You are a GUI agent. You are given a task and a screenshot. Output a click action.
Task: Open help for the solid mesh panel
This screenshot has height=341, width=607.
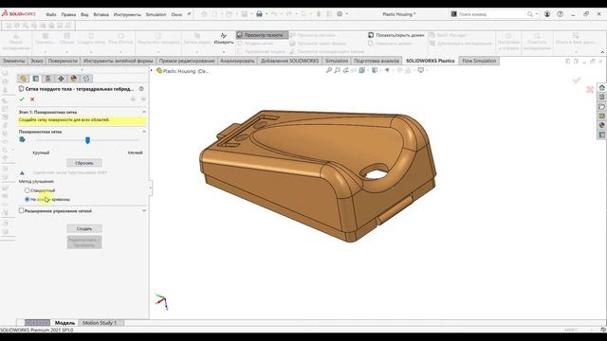(141, 89)
